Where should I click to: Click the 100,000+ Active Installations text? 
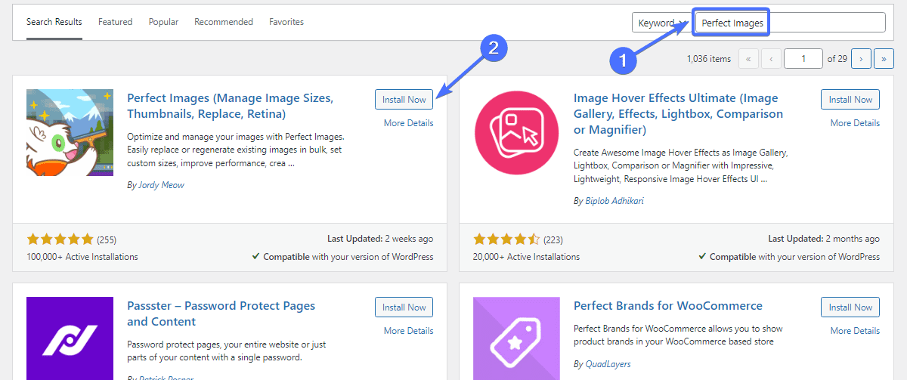(82, 257)
